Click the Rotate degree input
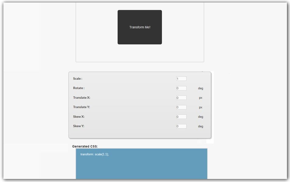 coord(181,88)
